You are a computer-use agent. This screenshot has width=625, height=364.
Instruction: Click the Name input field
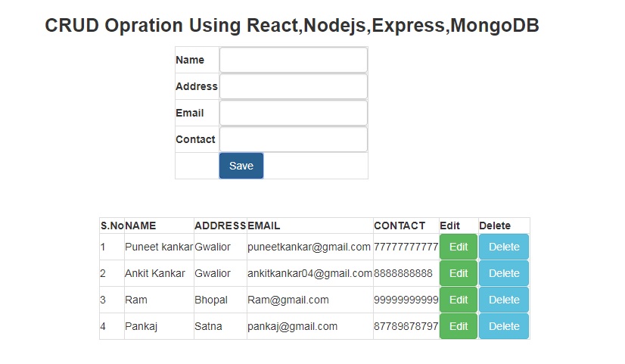pos(293,61)
